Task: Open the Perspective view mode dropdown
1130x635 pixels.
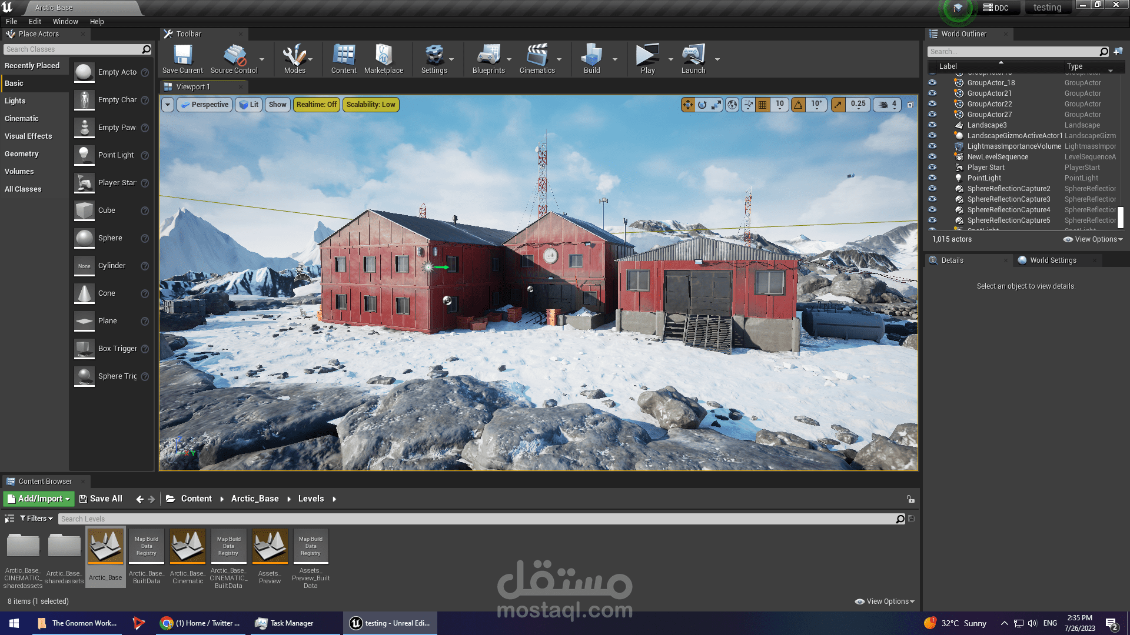Action: (x=205, y=105)
